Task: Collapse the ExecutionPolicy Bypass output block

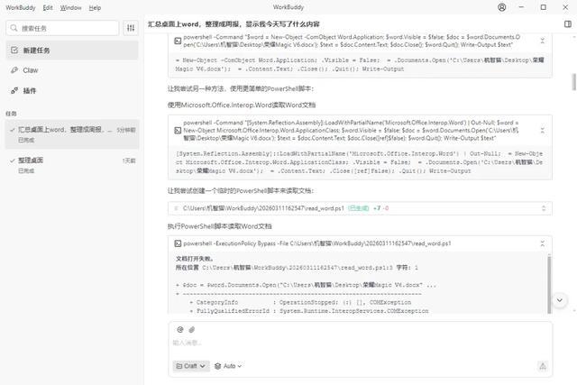Action: coord(543,243)
